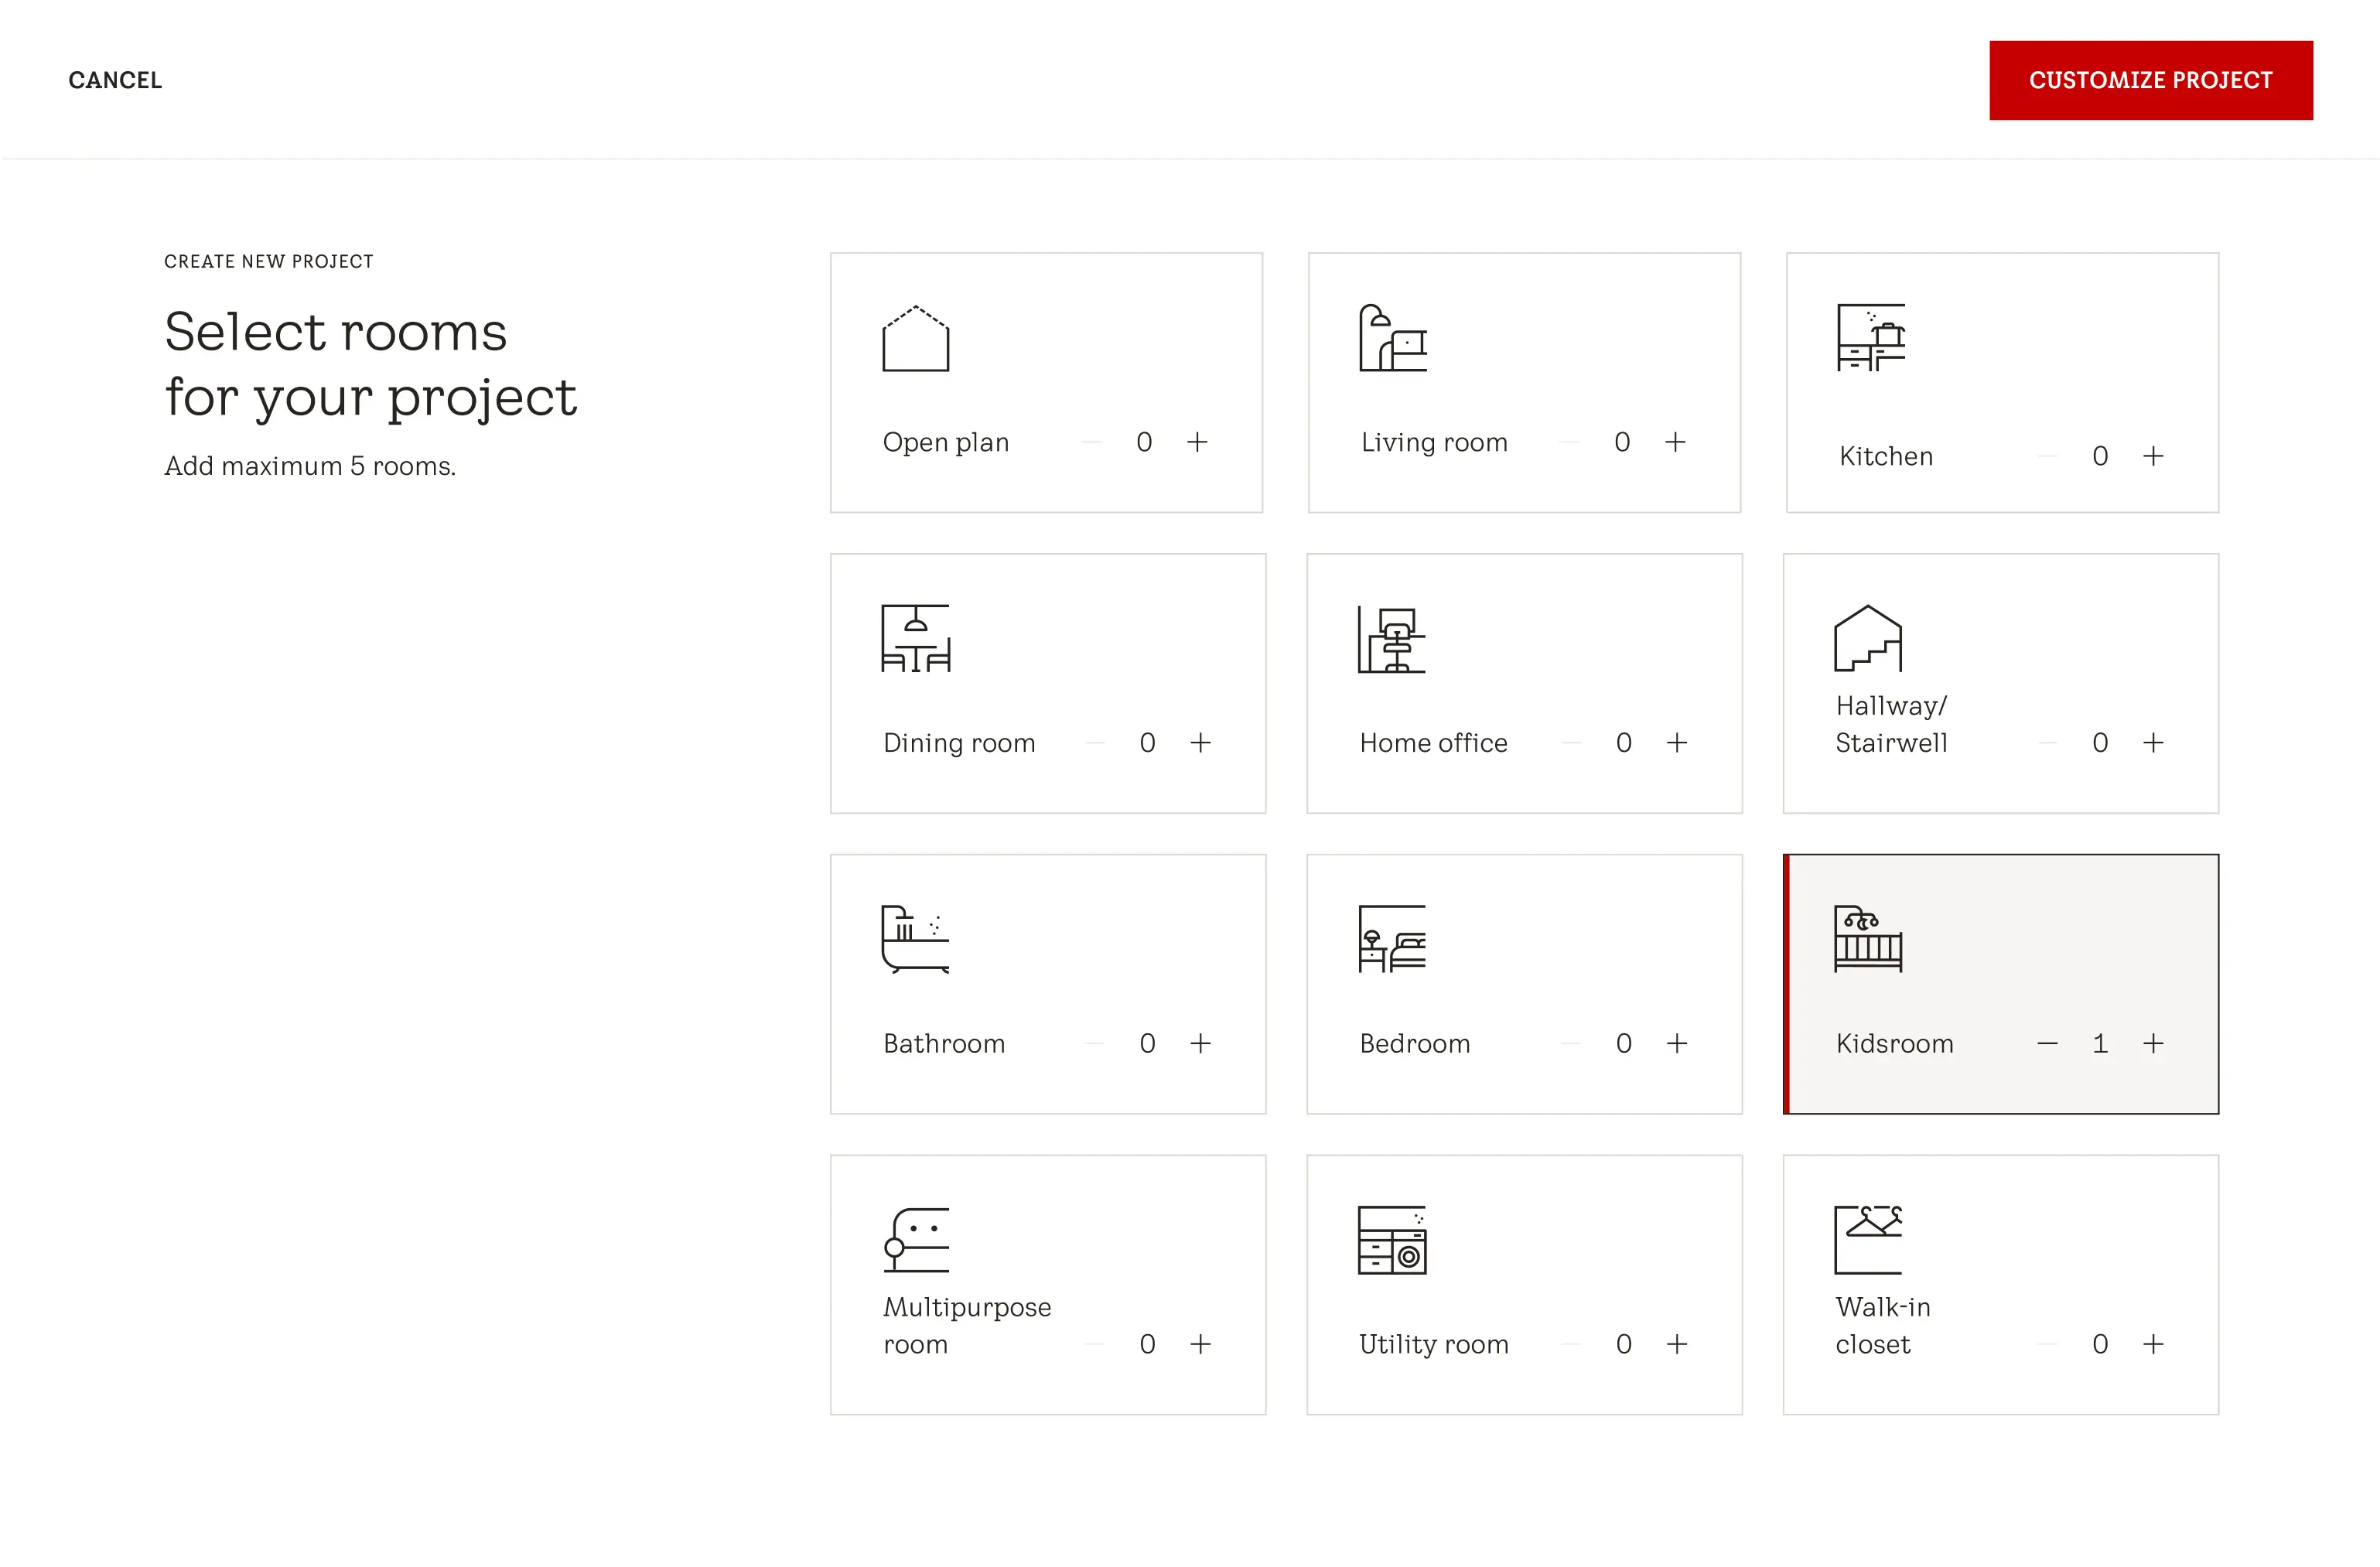The image size is (2380, 1567).
Task: Click the Home office chair icon
Action: (1391, 640)
